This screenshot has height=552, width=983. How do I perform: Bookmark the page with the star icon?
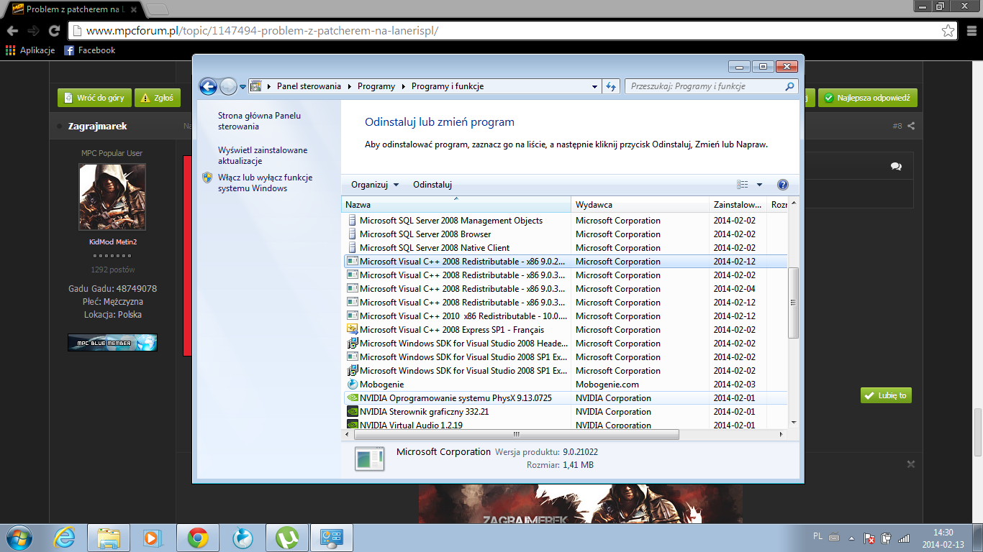pos(948,31)
